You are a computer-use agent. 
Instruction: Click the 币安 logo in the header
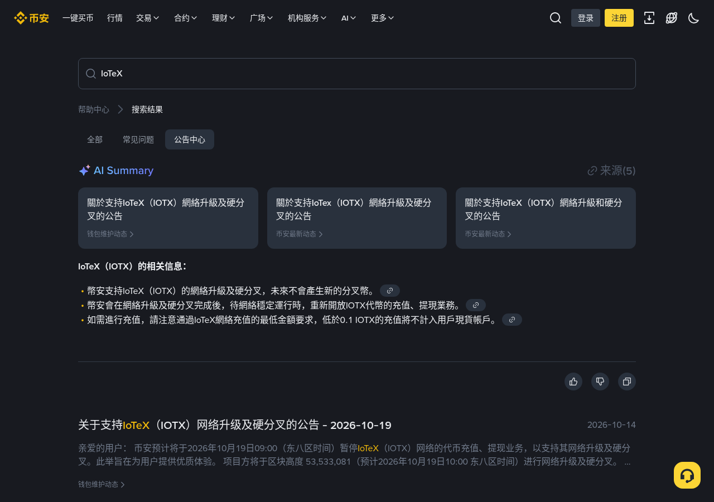coord(31,18)
